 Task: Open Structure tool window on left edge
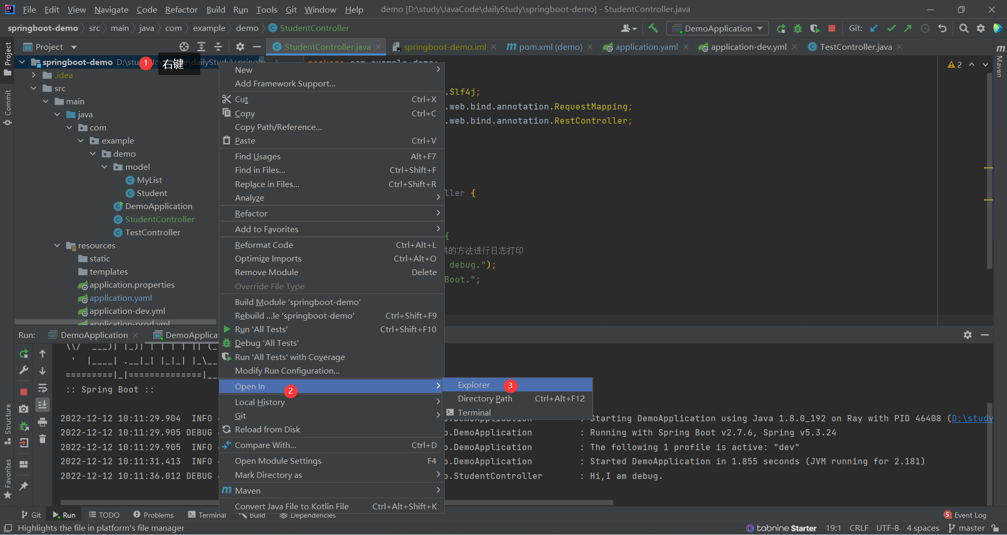point(8,424)
